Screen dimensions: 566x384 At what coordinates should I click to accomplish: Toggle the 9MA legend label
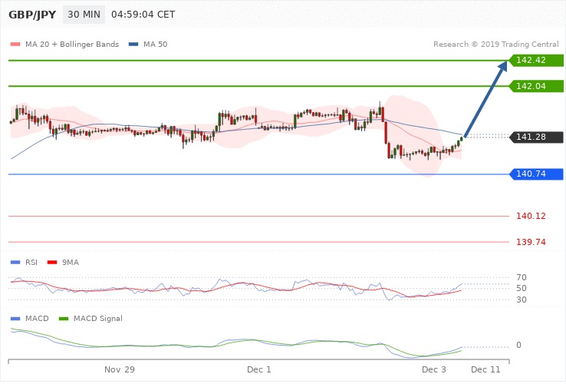[x=71, y=262]
